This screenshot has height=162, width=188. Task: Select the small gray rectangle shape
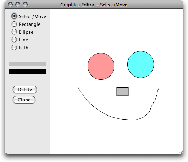[122, 92]
